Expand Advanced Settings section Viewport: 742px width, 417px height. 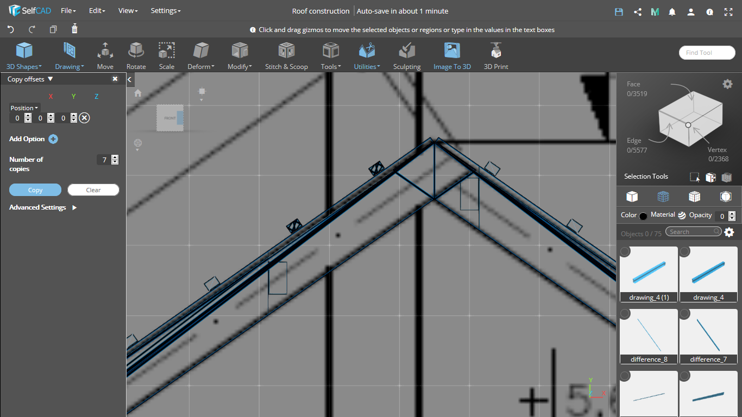(x=74, y=207)
